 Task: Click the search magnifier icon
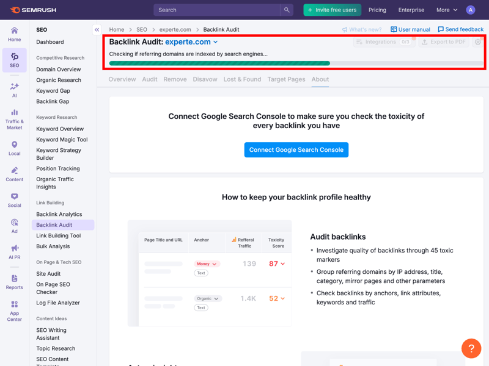[x=286, y=10]
